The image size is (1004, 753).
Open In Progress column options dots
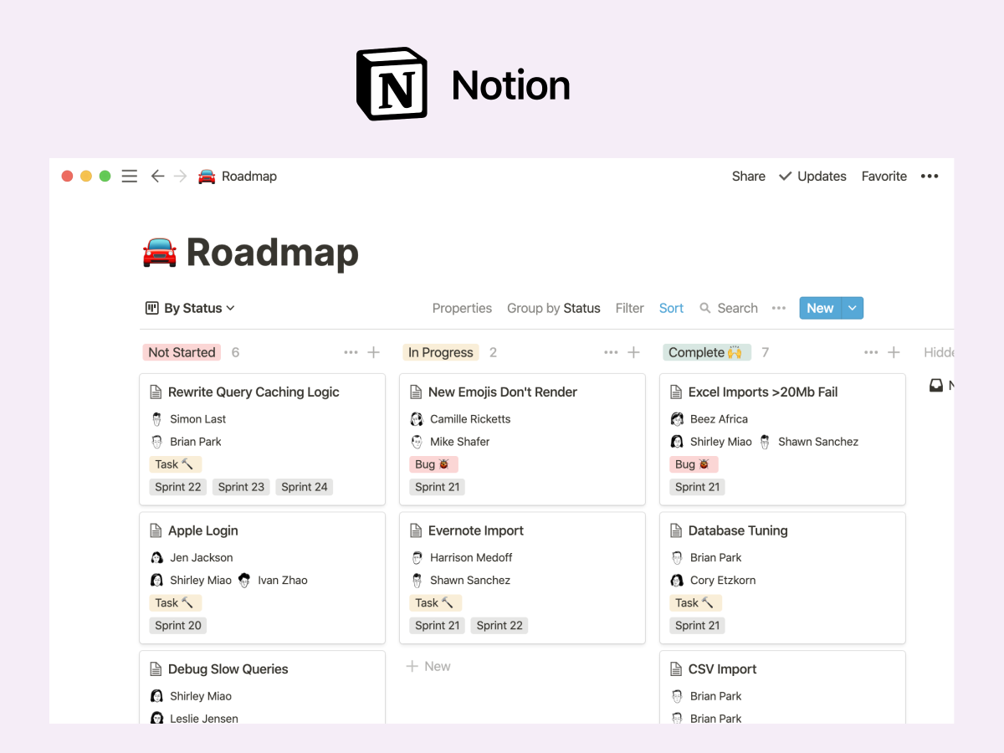(x=611, y=353)
